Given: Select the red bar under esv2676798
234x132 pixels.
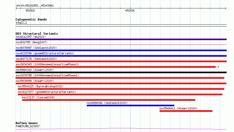Looking at the screenshot, I should 120,78.
